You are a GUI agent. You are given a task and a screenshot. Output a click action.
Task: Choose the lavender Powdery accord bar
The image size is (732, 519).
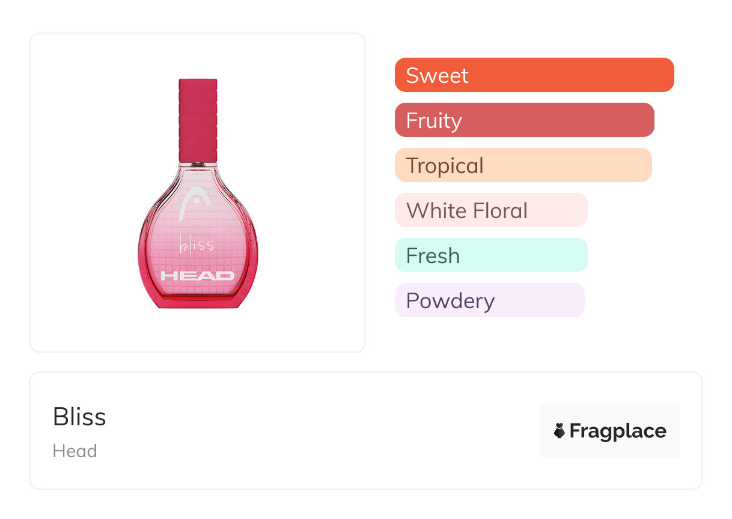489,300
